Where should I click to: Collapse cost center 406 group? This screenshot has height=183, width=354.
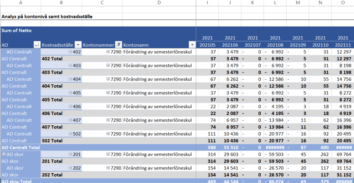click(x=71, y=107)
